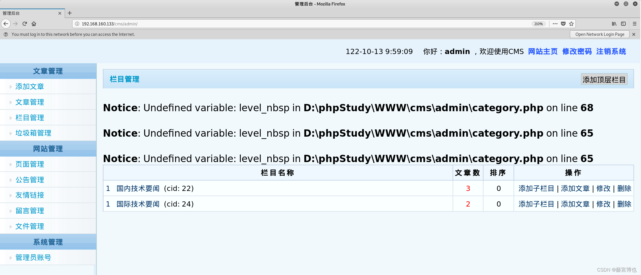Open 文章管理 sidebar item
The image size is (641, 275).
[x=30, y=102]
